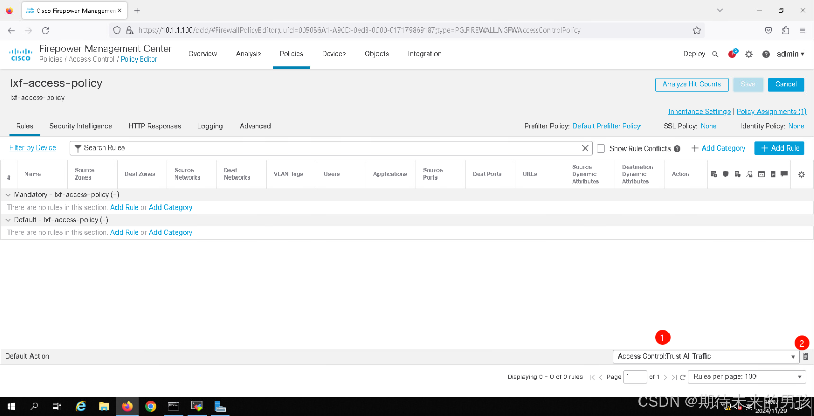
Task: Open File Explorer on the taskbar
Action: [104, 406]
